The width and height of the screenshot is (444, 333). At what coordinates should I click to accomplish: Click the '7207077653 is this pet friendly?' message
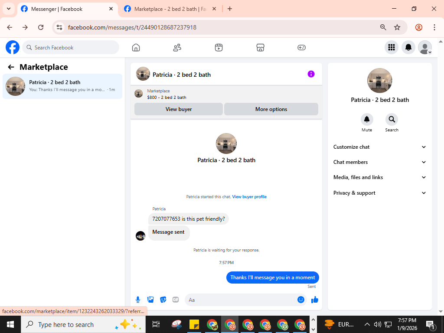(x=189, y=219)
